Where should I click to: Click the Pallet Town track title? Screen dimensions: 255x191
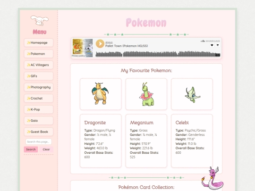click(x=127, y=46)
